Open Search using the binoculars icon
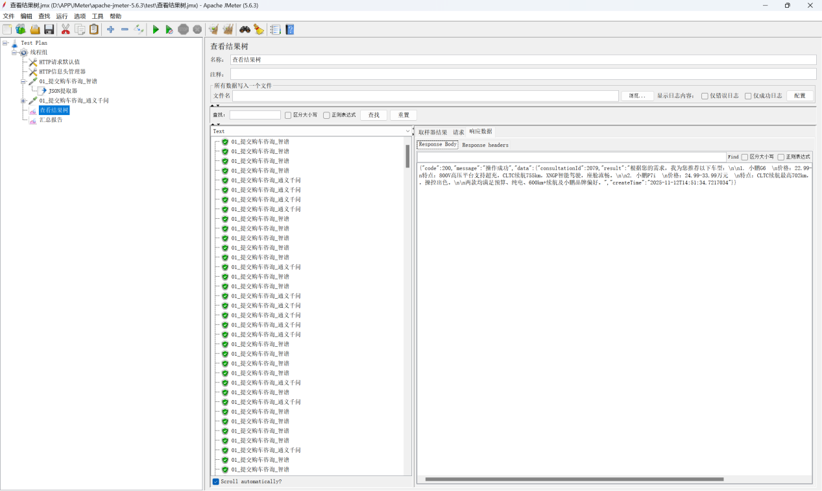This screenshot has width=822, height=491. pyautogui.click(x=245, y=29)
